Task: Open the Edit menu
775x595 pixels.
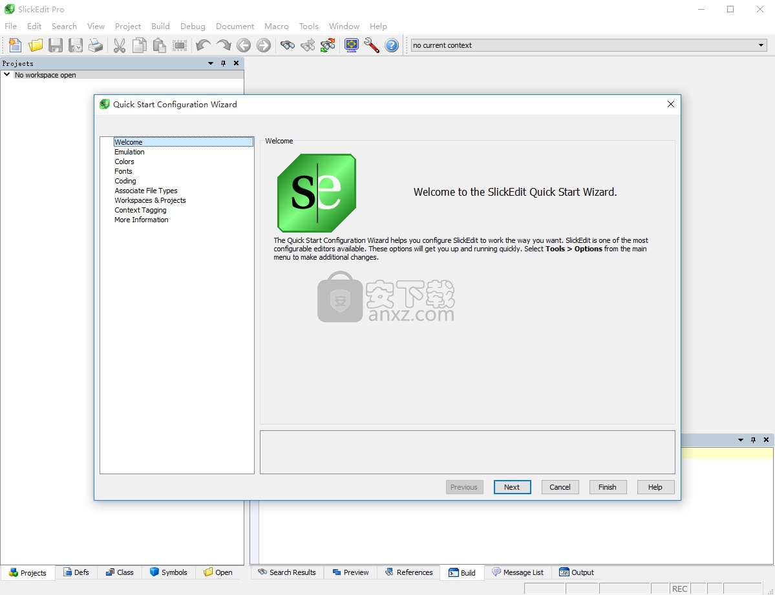Action: [x=34, y=26]
